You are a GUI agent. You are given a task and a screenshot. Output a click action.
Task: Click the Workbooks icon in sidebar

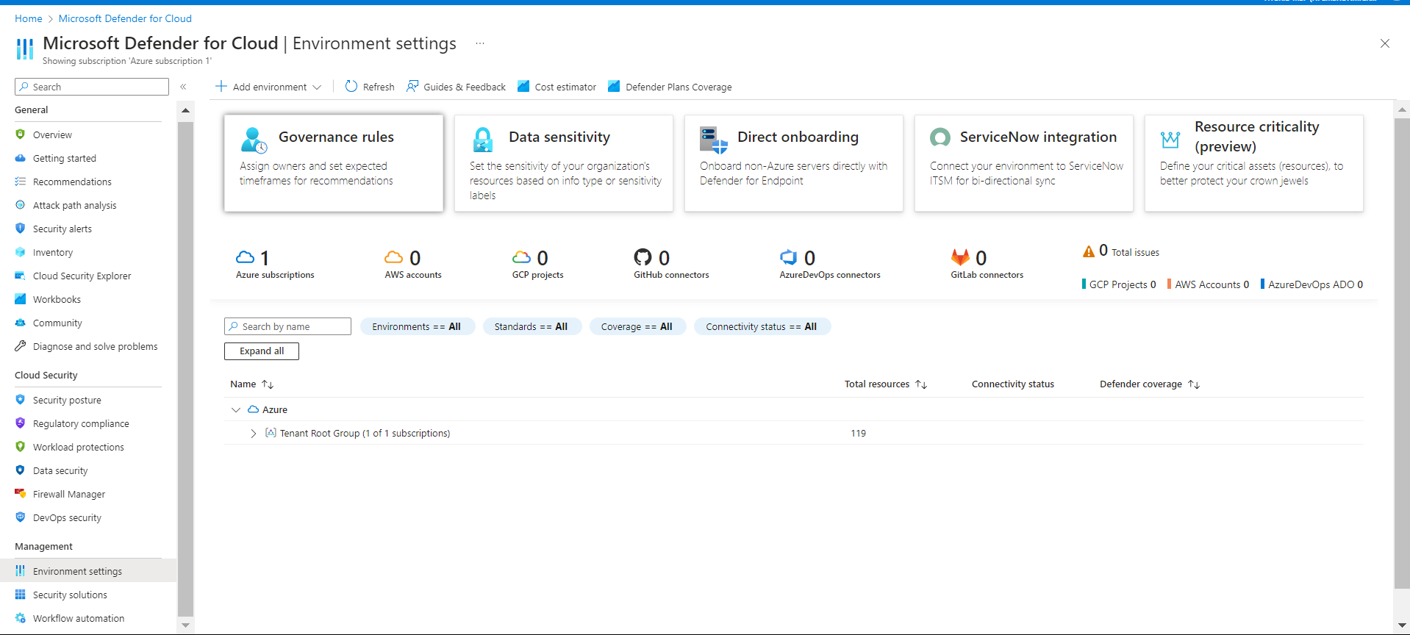click(20, 299)
